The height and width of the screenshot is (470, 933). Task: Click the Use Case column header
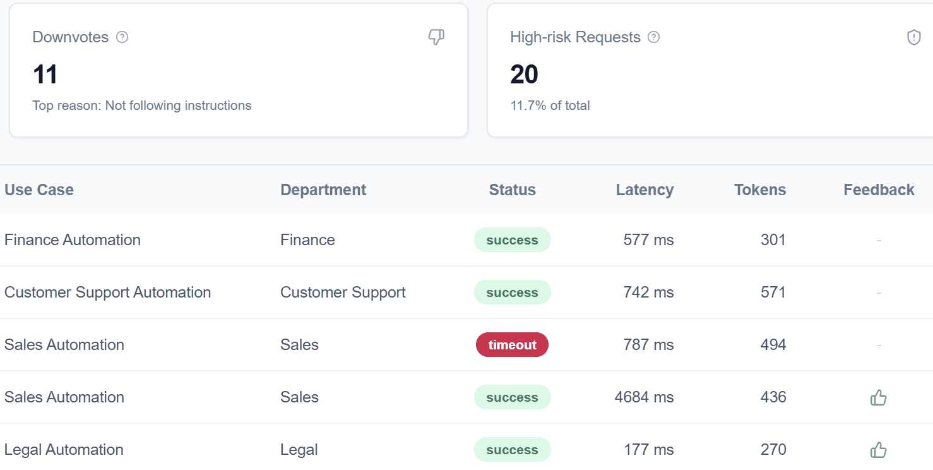[39, 190]
